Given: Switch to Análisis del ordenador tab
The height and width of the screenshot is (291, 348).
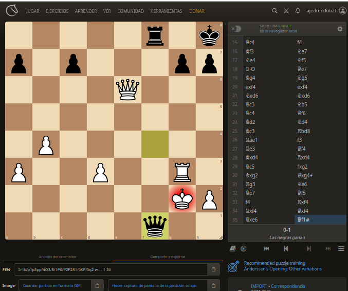Looking at the screenshot, I should pyautogui.click(x=58, y=257).
